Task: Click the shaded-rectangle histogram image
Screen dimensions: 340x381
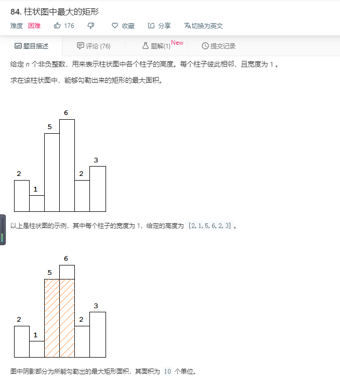Action: pyautogui.click(x=60, y=307)
